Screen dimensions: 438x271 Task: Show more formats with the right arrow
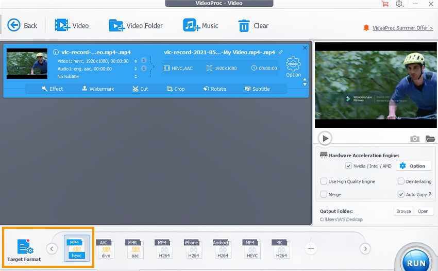(365, 248)
